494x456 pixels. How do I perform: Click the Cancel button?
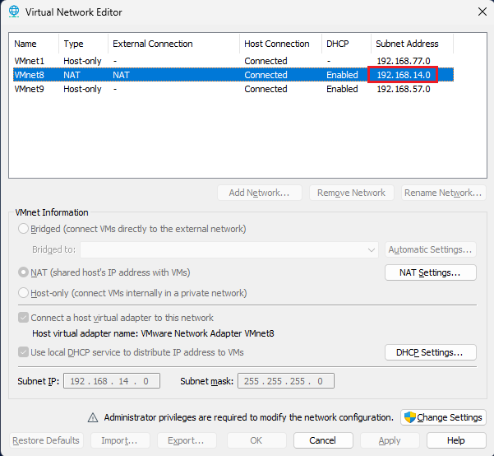point(322,440)
